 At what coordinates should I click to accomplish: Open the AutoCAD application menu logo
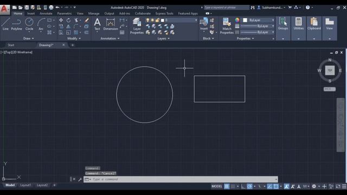coord(4,9)
